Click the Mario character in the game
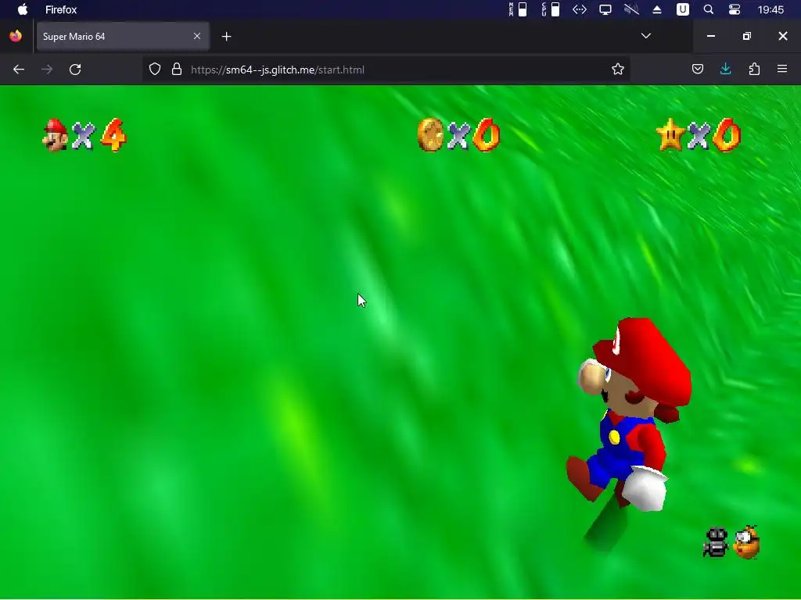Viewport: 801px width, 600px height. point(630,414)
